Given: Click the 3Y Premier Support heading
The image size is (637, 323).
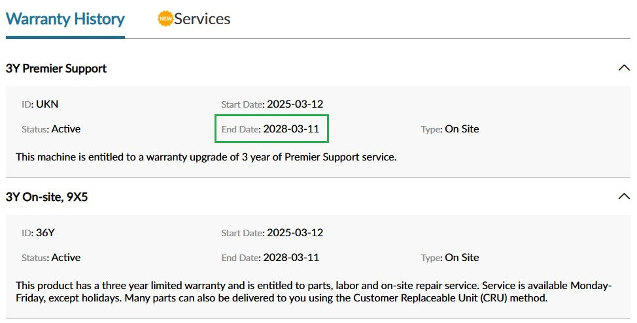Looking at the screenshot, I should click(x=56, y=69).
